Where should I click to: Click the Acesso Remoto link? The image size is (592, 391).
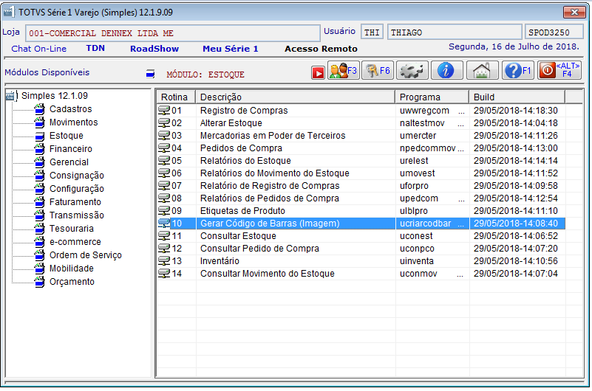(x=321, y=49)
